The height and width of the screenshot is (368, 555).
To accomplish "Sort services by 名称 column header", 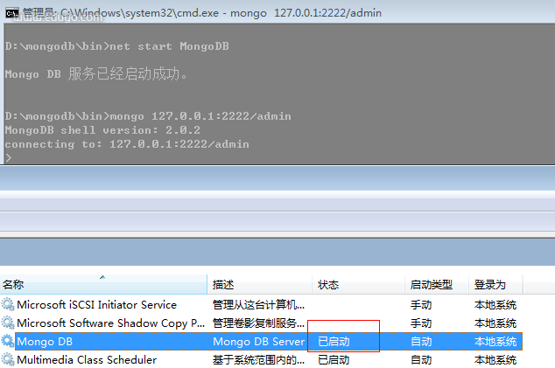I will pyautogui.click(x=13, y=285).
